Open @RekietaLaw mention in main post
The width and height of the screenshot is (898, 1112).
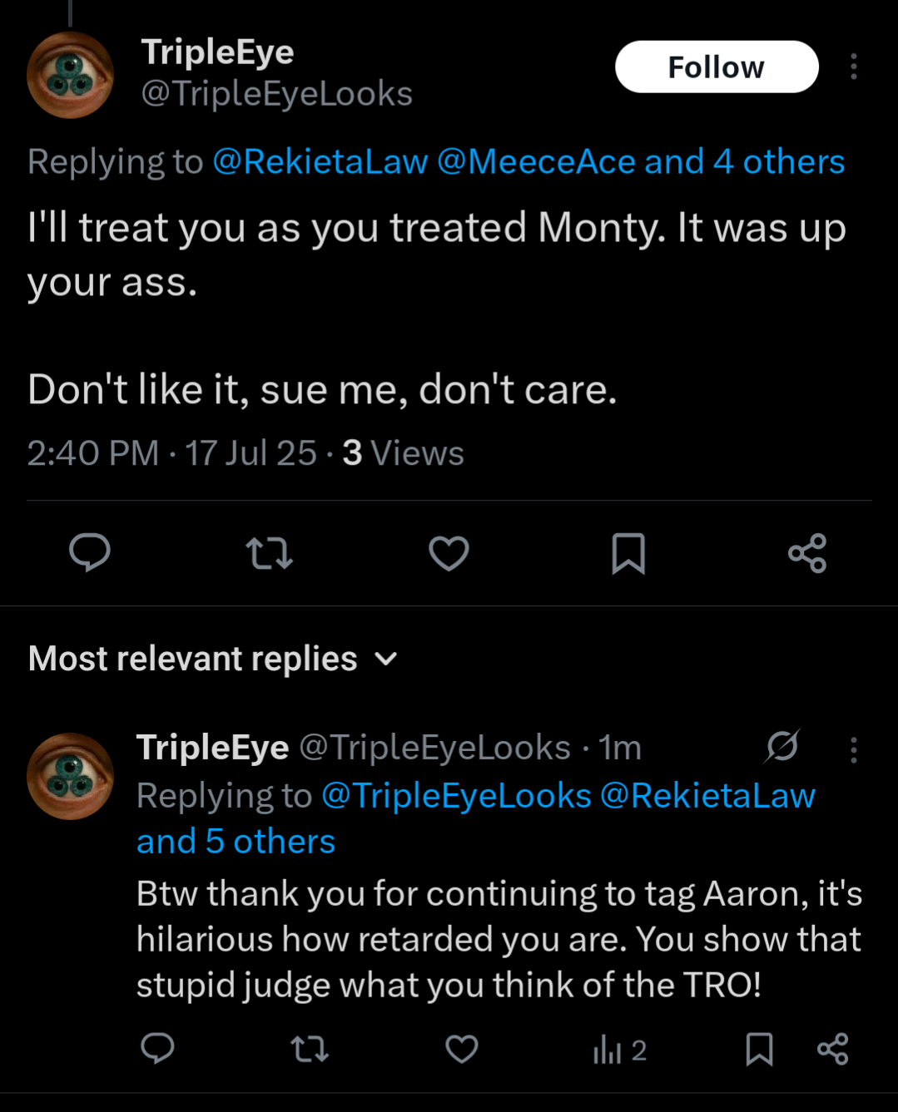320,161
